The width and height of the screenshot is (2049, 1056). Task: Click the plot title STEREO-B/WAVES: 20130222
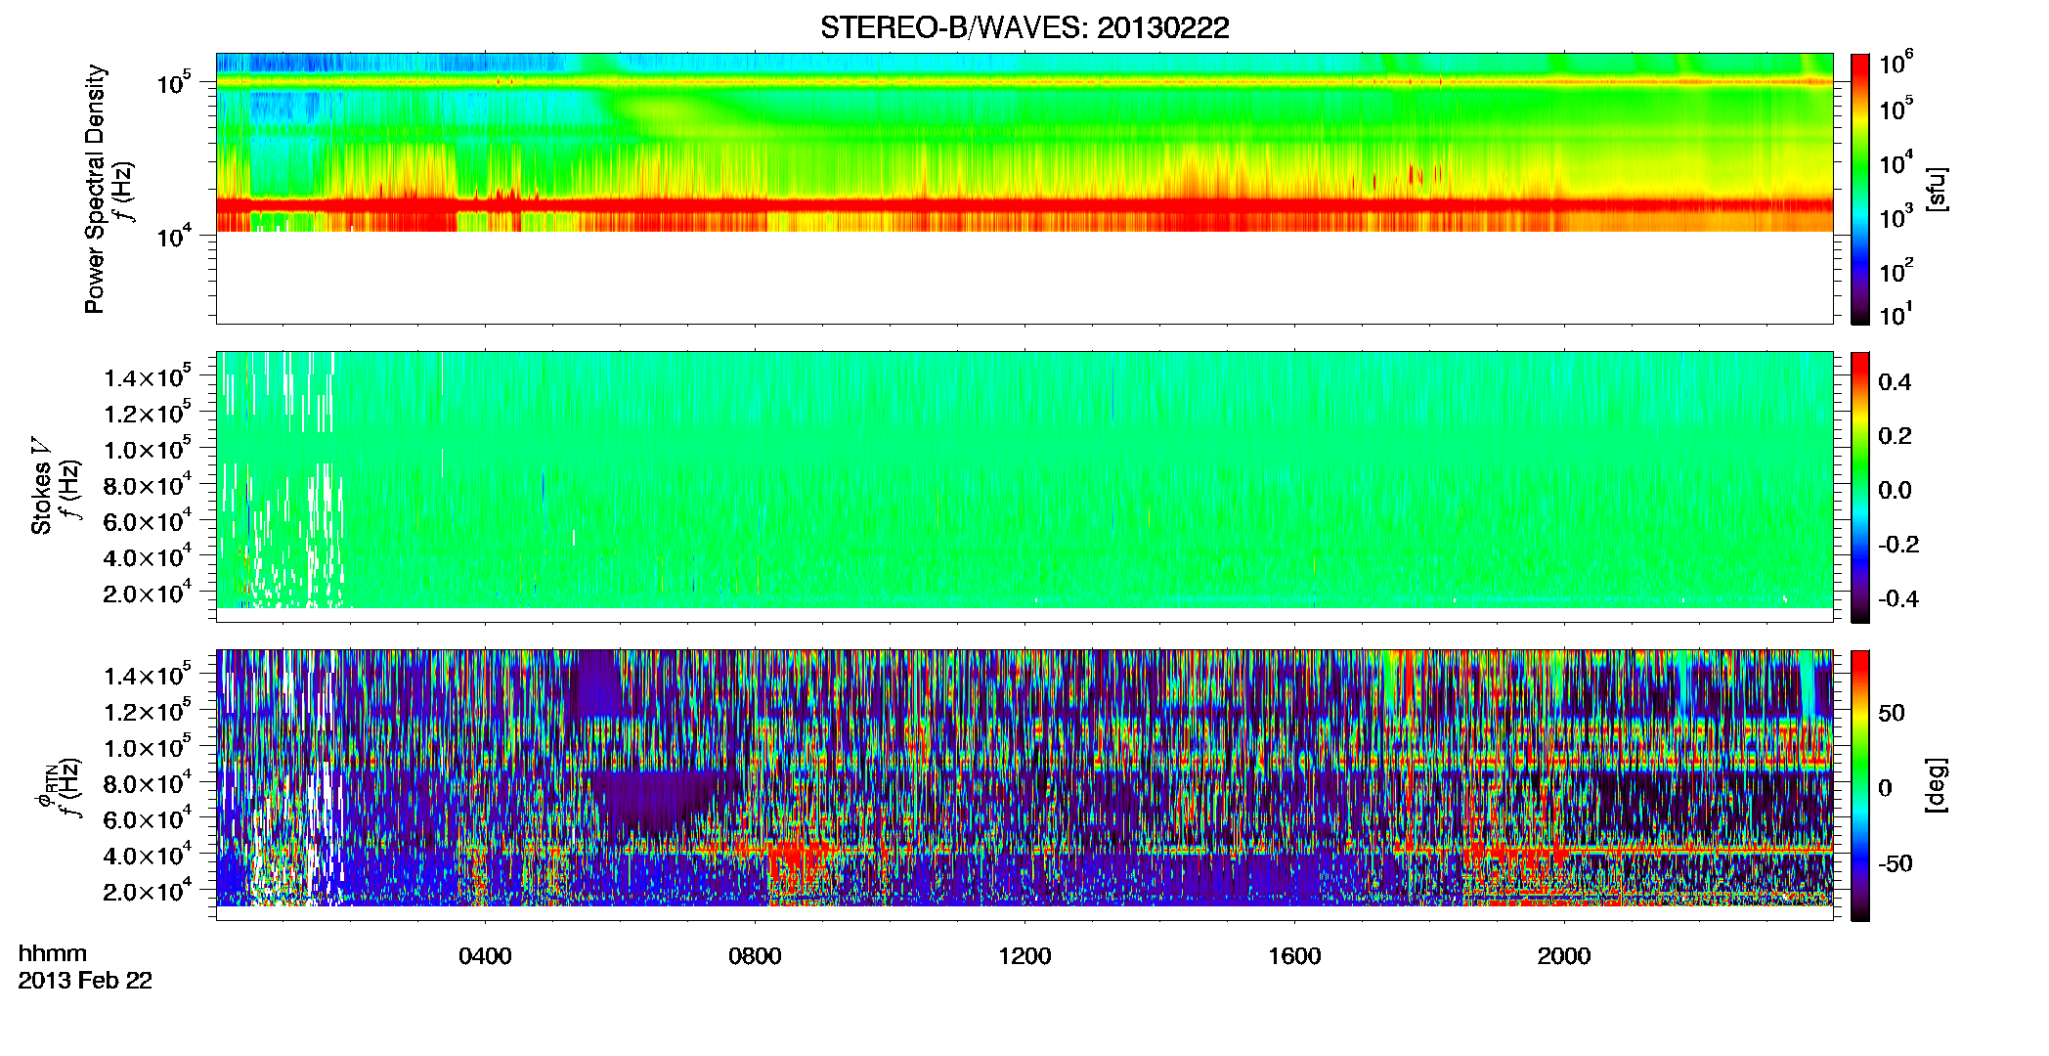coord(1024,27)
